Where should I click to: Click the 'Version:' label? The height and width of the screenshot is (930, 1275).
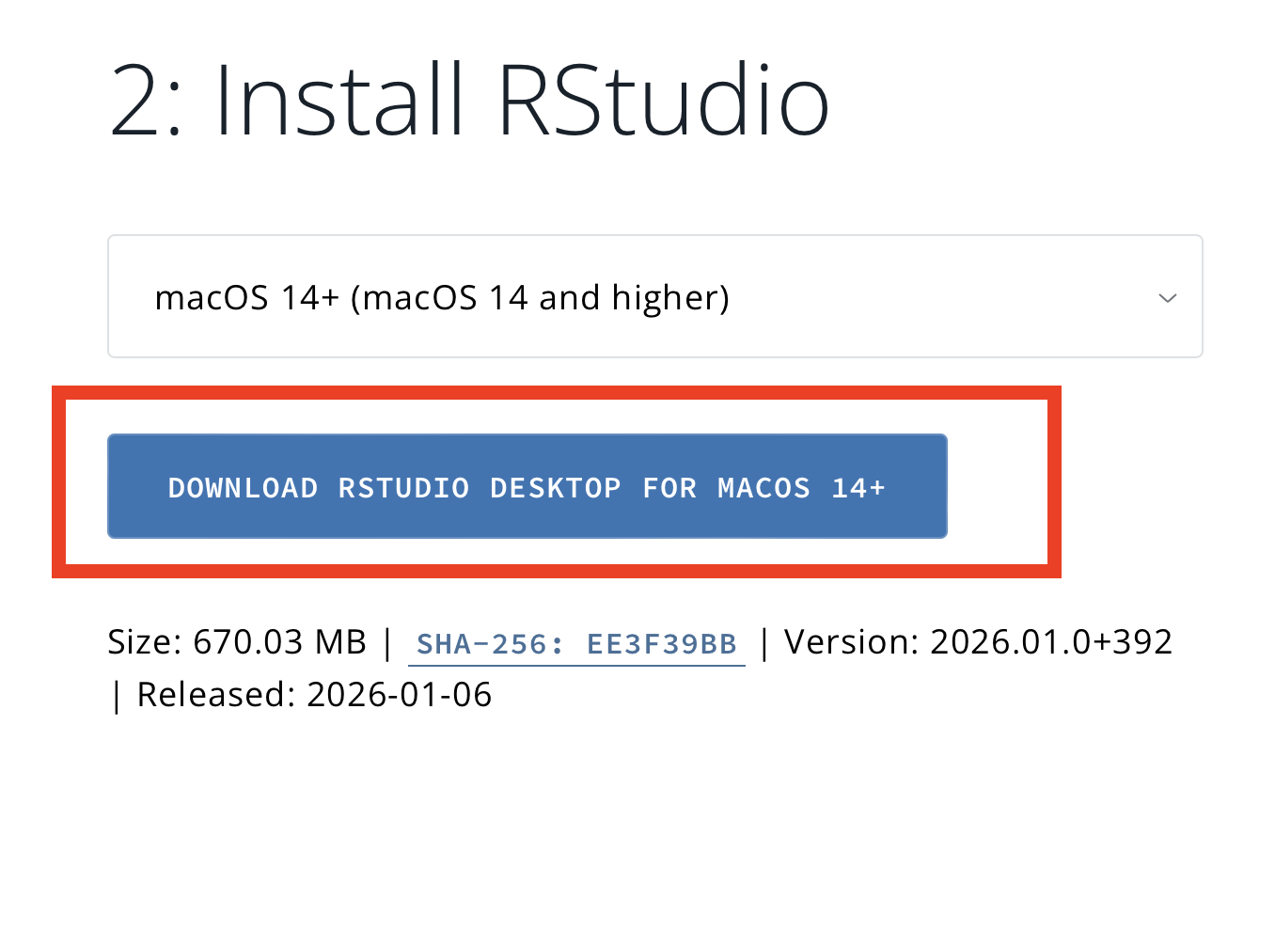852,642
